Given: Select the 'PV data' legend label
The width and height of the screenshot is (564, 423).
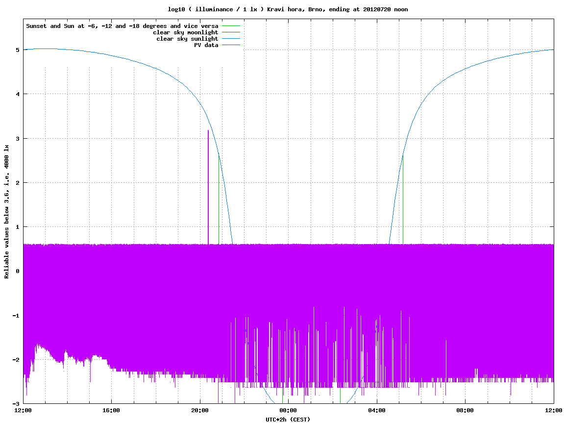Looking at the screenshot, I should tap(206, 45).
